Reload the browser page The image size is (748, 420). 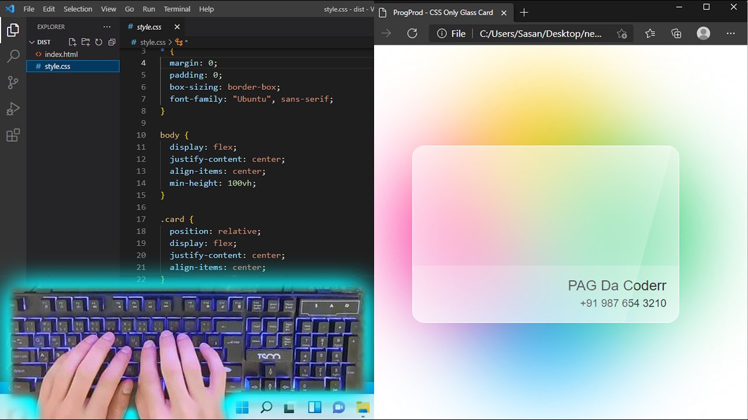(x=412, y=33)
